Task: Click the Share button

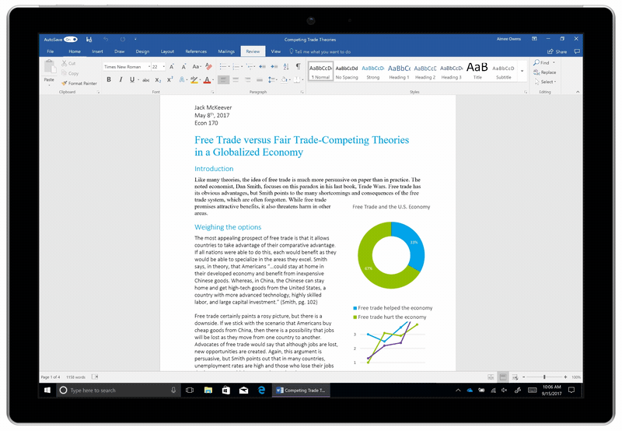Action: (x=558, y=51)
